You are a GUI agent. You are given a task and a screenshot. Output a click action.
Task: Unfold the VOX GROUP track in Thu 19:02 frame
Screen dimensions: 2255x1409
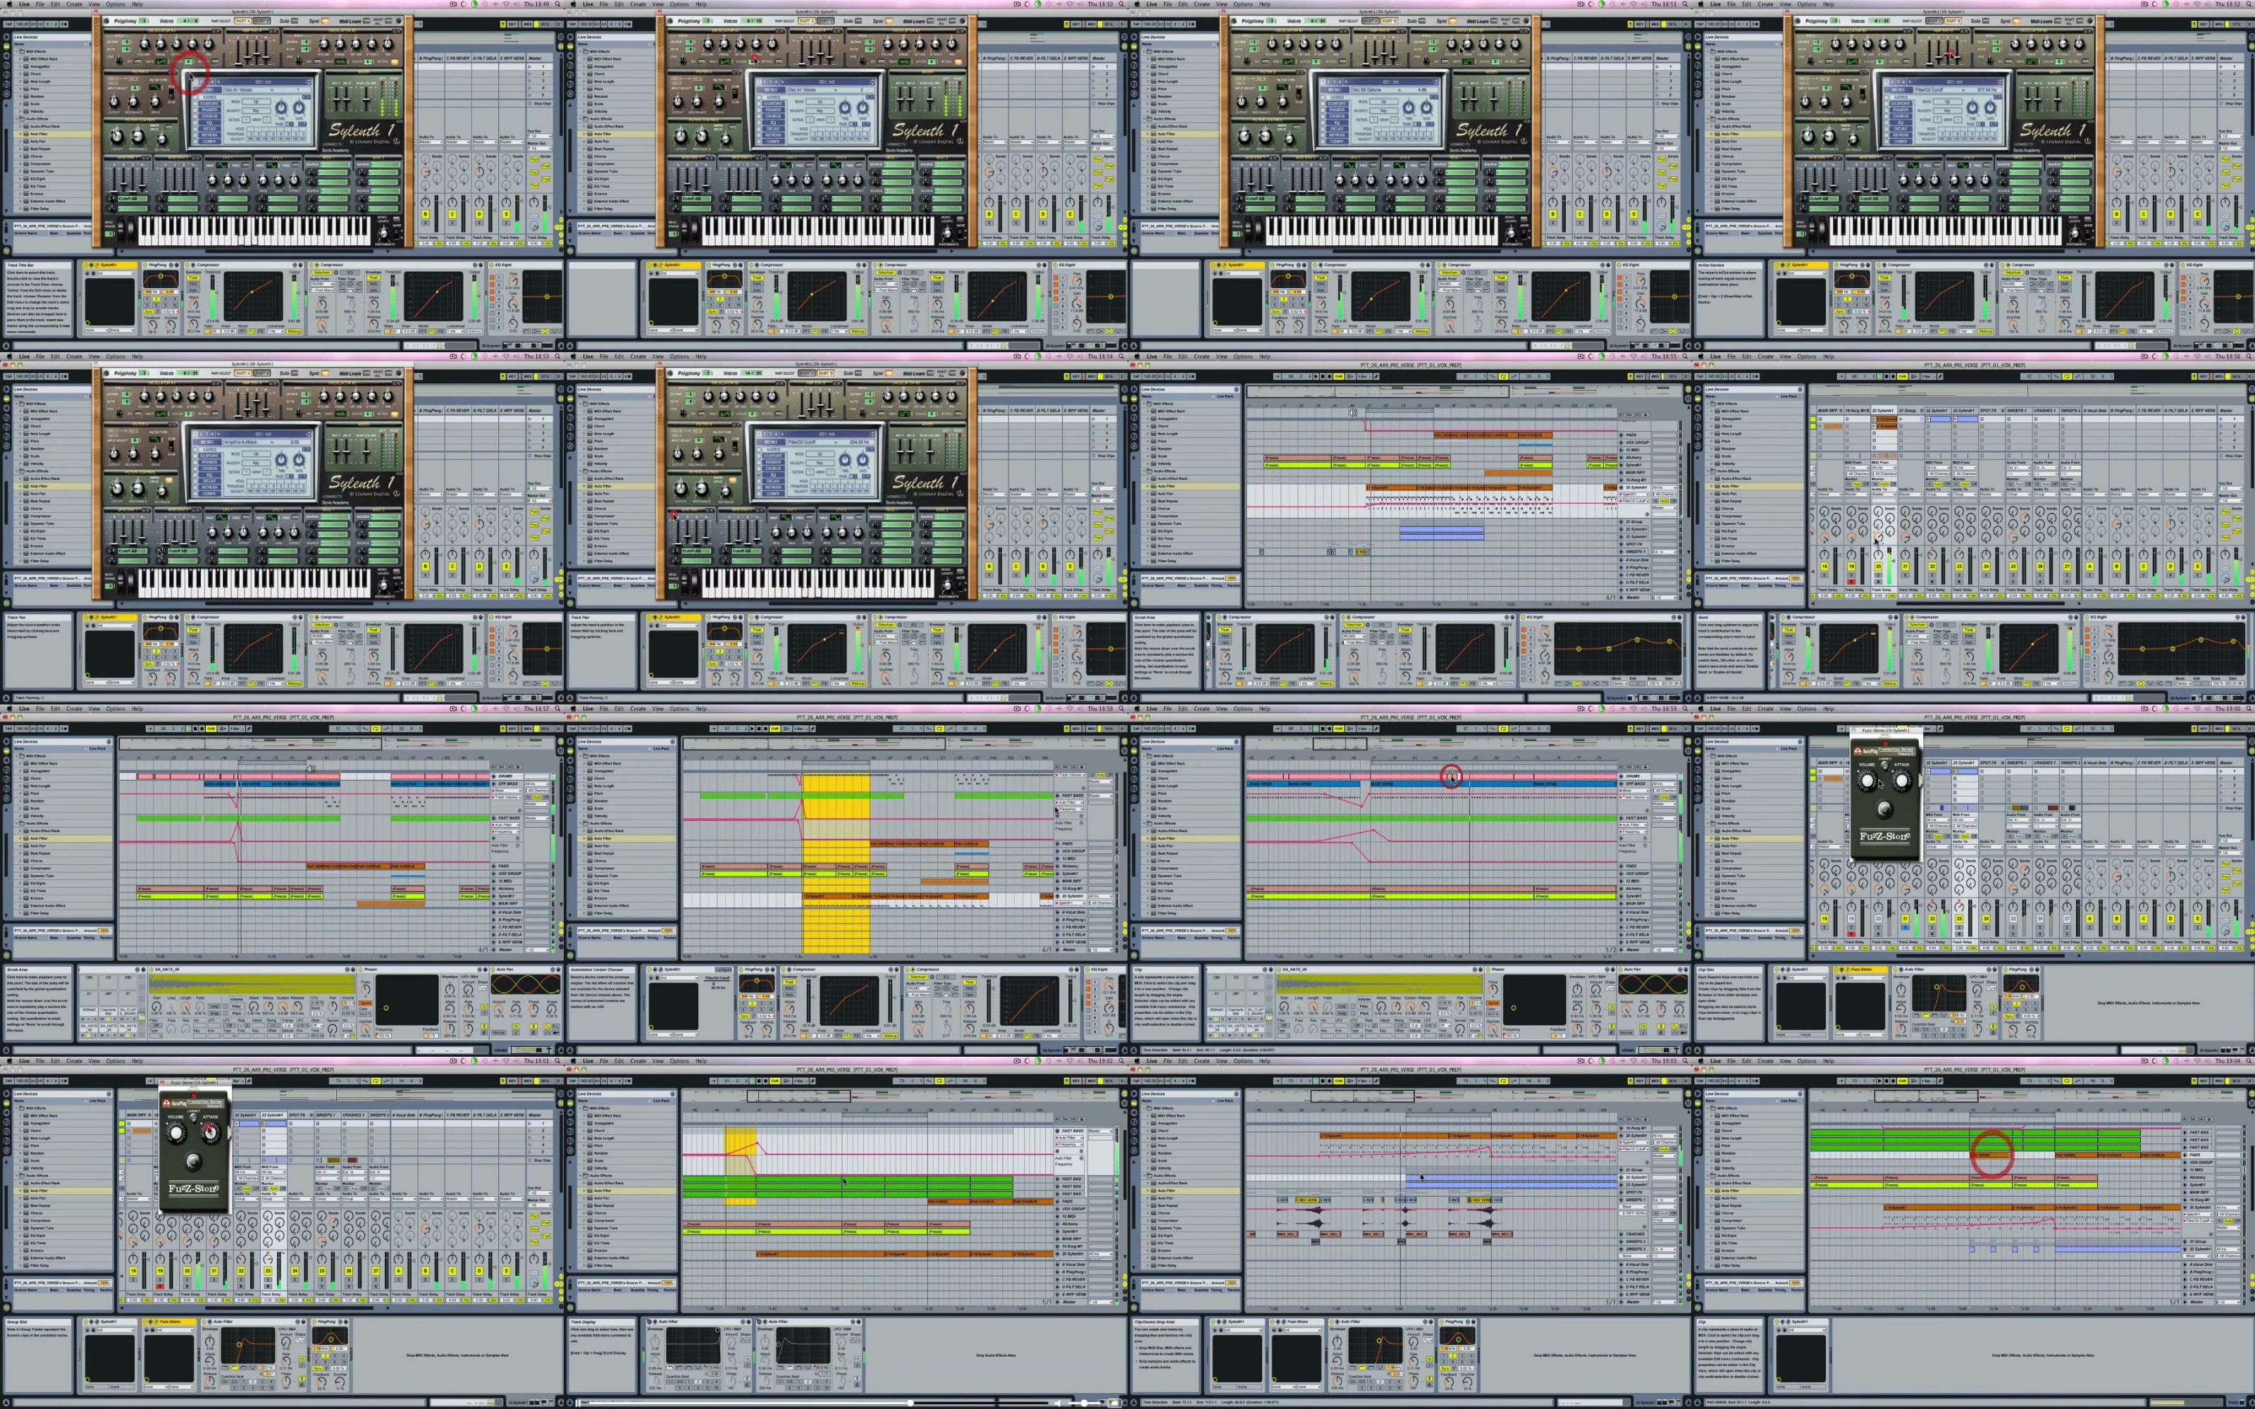[1058, 1209]
